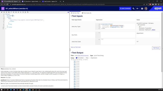Switch to Ad Hoc Test tab
163x91 pixels.
[x=75, y=13]
